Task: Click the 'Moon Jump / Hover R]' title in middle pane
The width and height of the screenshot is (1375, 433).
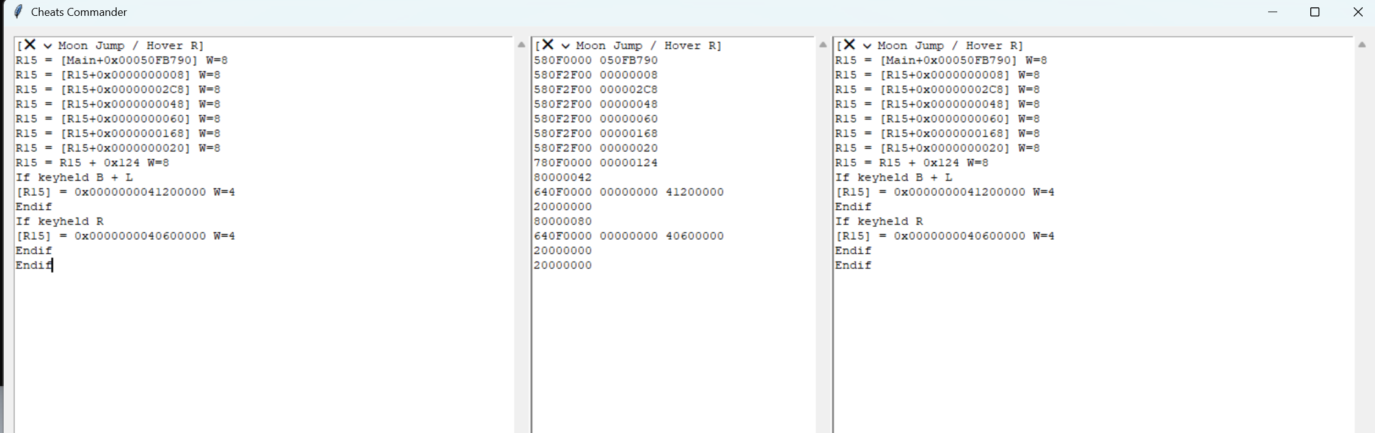Action: click(x=649, y=46)
